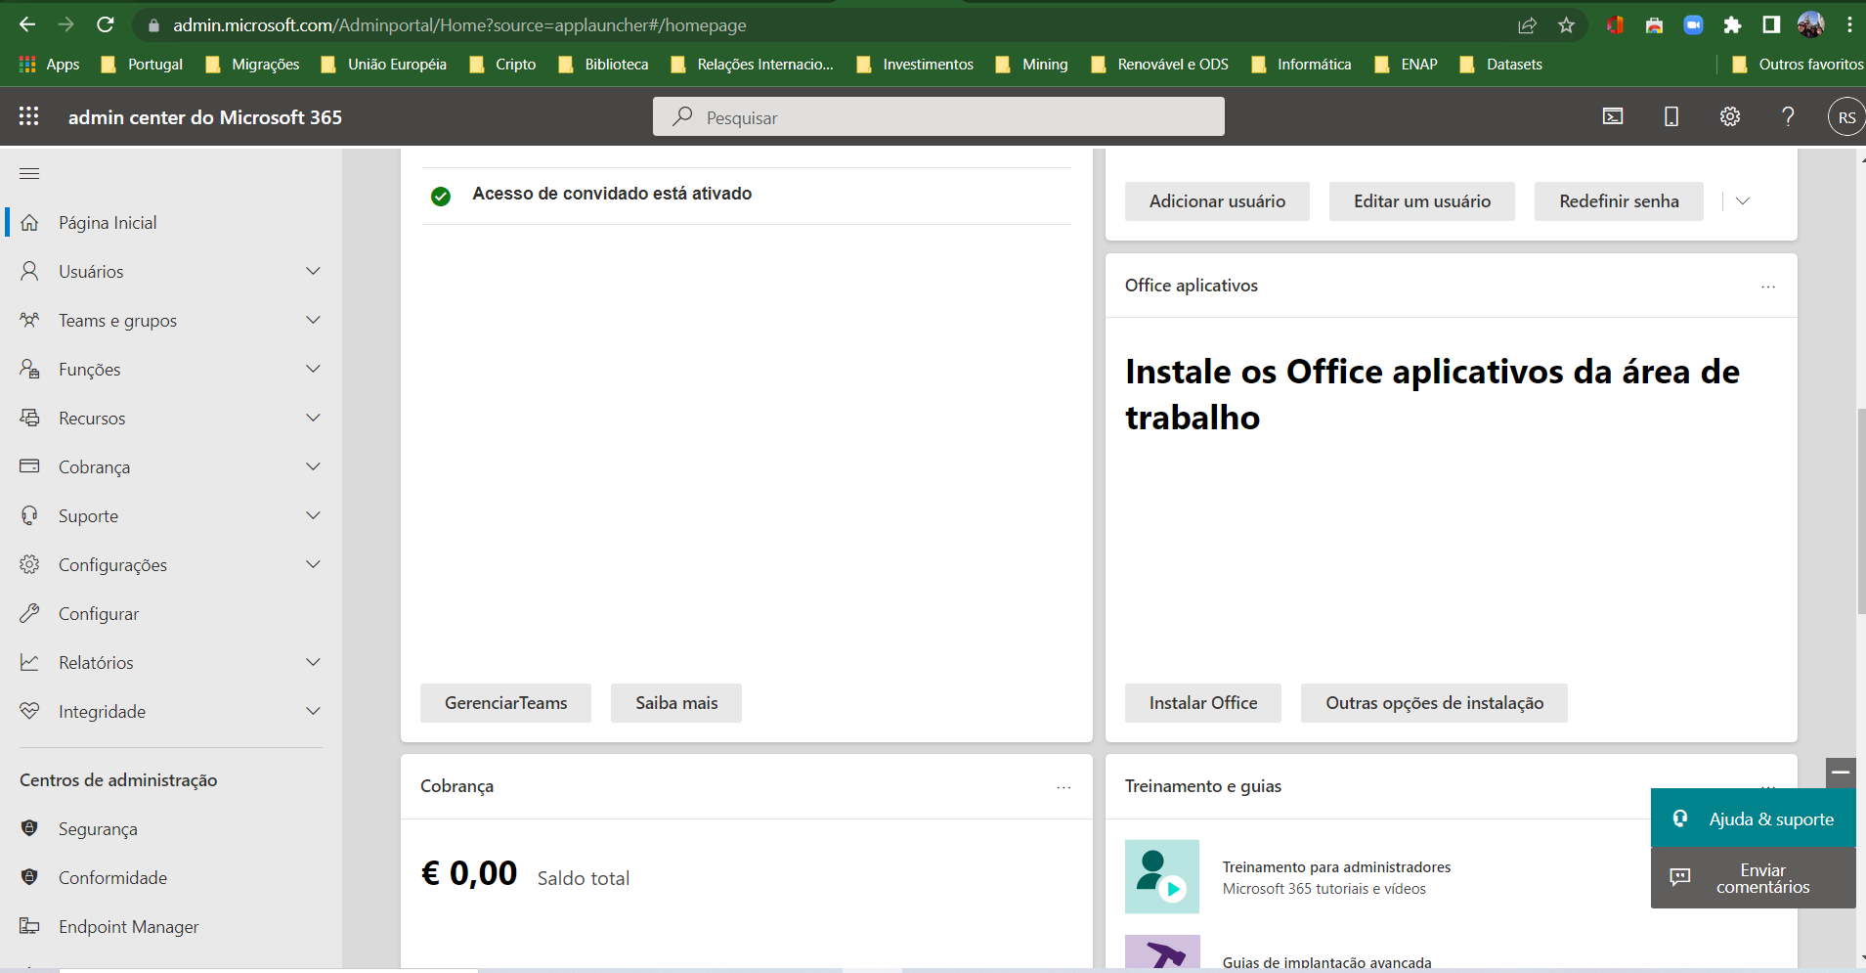
Task: Expand the Suporte chevron
Action: [x=313, y=515]
